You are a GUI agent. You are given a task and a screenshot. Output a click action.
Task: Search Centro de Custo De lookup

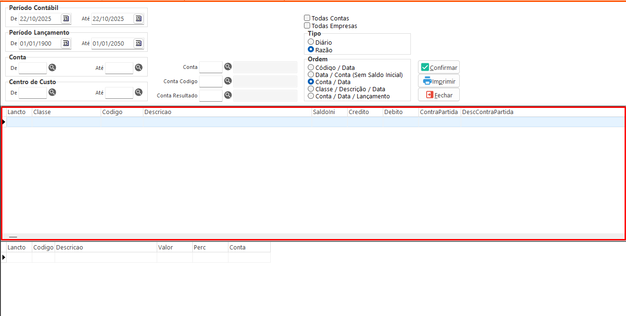point(52,92)
